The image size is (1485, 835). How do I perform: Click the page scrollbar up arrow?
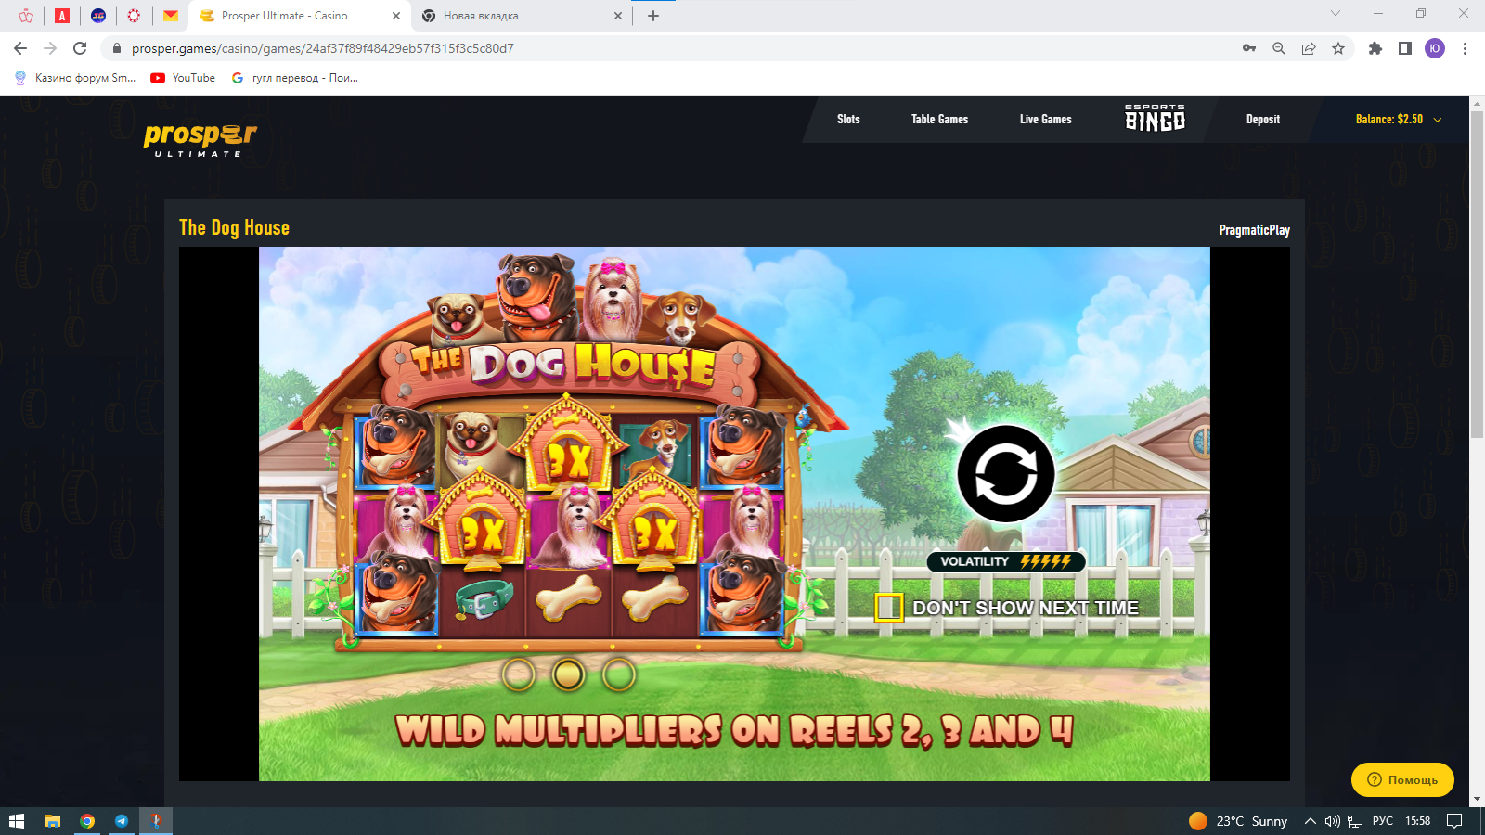[x=1477, y=103]
